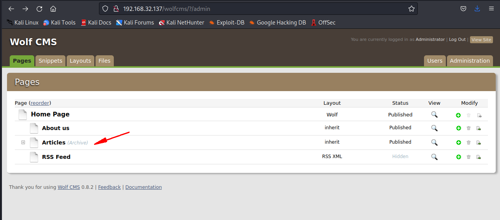Open the Kali Tools bookmark

coord(59,23)
